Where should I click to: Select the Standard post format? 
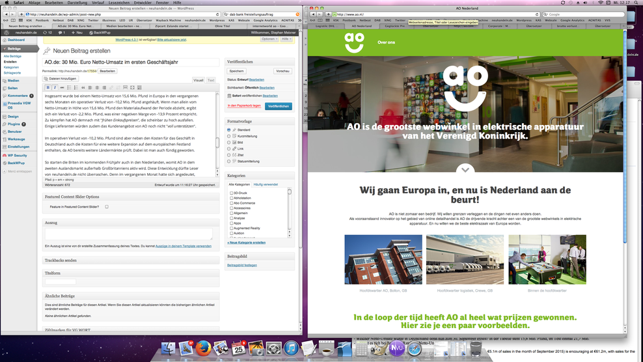(x=229, y=130)
